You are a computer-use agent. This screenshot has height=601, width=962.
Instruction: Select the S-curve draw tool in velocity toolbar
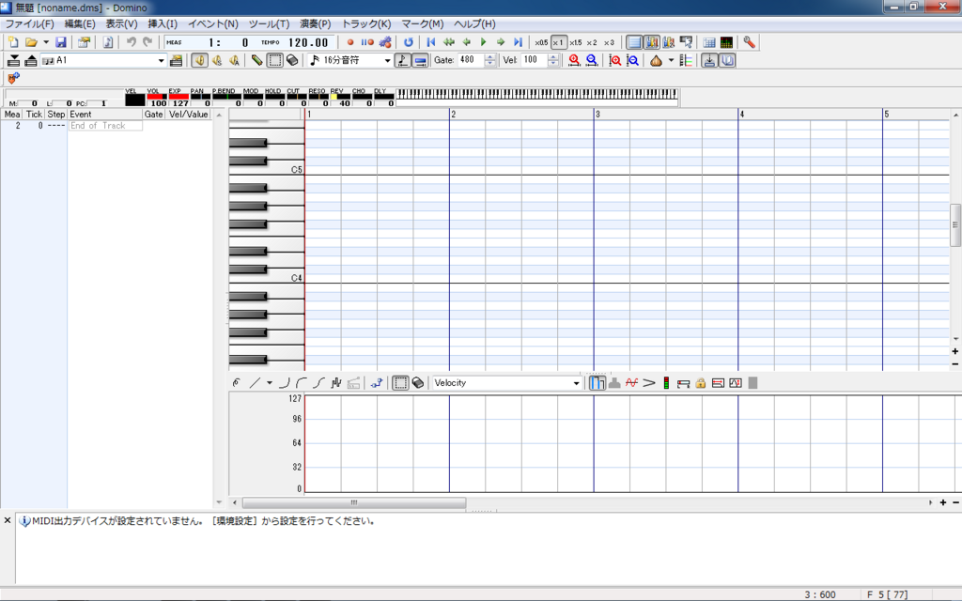tap(318, 383)
